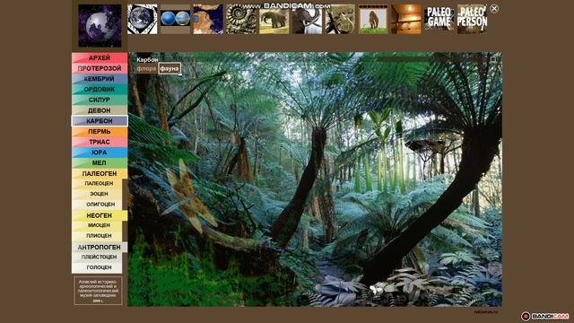Select the Девон period
The height and width of the screenshot is (323, 574).
coord(100,110)
